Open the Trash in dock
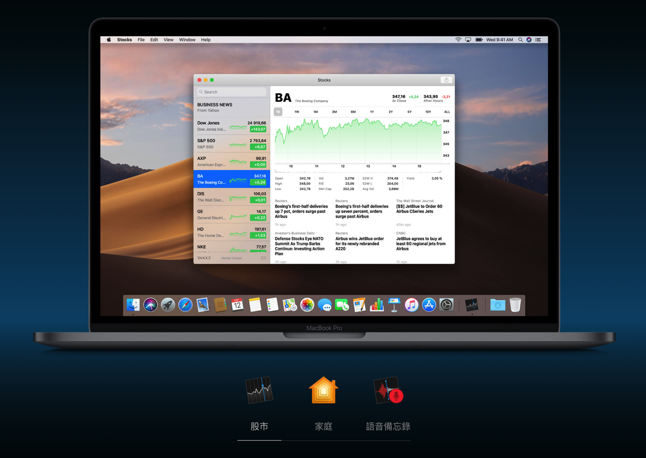This screenshot has height=458, width=646. coord(516,305)
